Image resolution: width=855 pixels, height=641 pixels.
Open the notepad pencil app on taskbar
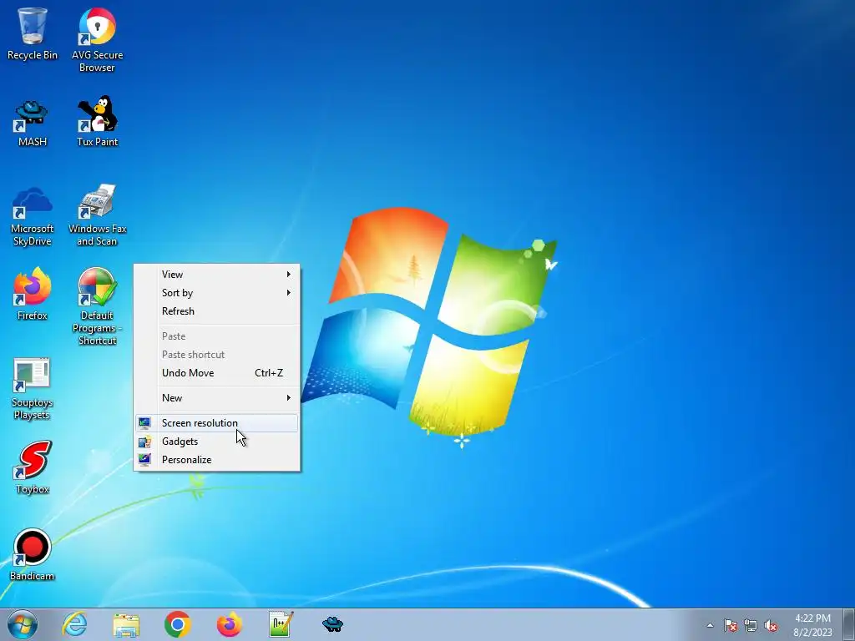click(x=281, y=624)
